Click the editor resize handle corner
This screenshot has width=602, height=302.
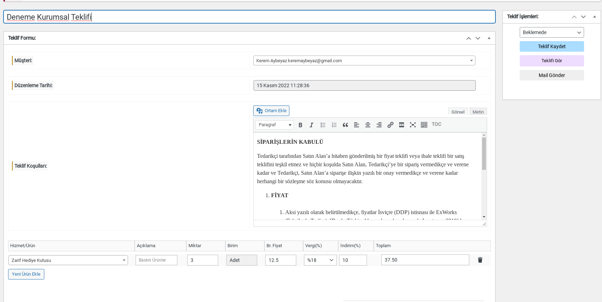pos(484,224)
